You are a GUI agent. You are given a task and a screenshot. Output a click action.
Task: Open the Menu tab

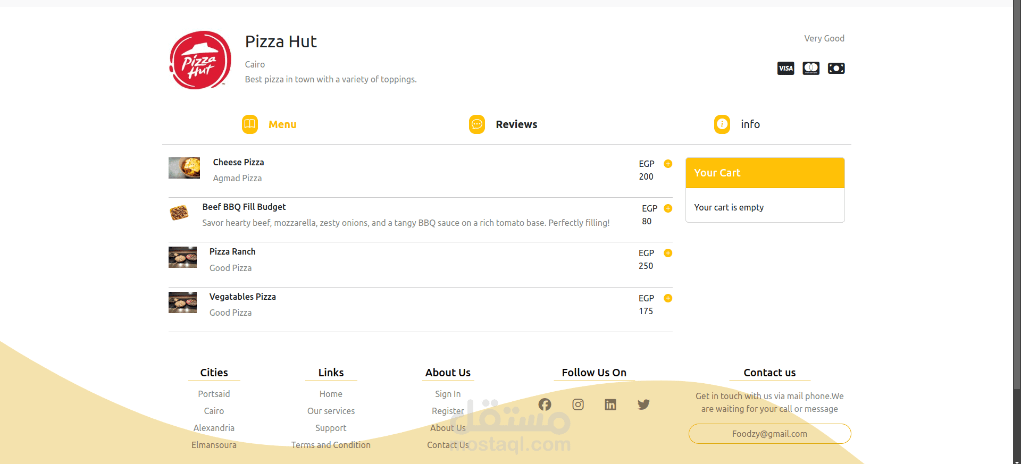(282, 124)
